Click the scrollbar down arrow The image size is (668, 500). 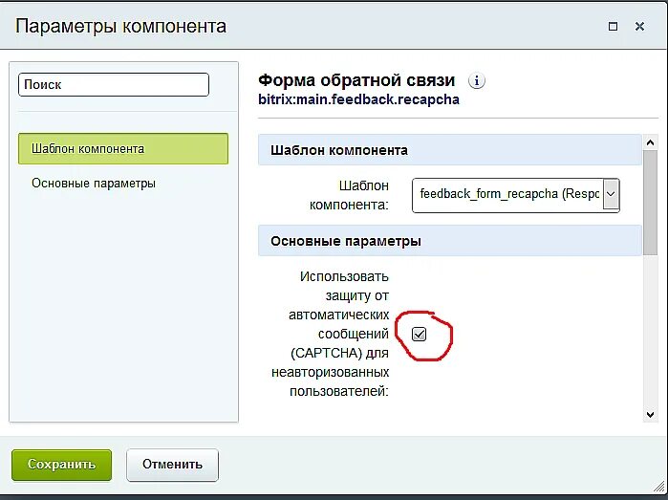(650, 414)
